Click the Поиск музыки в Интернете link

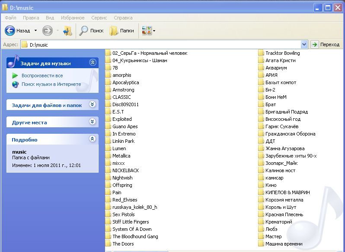(51, 84)
